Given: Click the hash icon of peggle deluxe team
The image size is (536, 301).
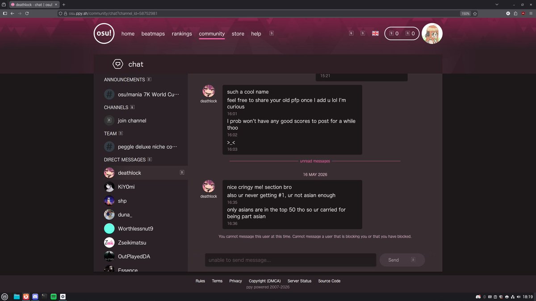Looking at the screenshot, I should coord(109,147).
